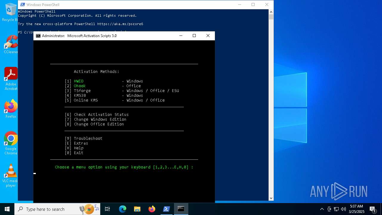Open File Explorer from the taskbar
Image resolution: width=382 pixels, height=215 pixels.
pos(137,209)
